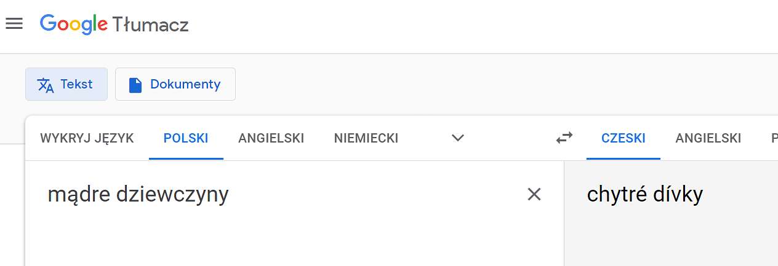778x266 pixels.
Task: Click the file icon on Dokumenty button
Action: click(135, 85)
